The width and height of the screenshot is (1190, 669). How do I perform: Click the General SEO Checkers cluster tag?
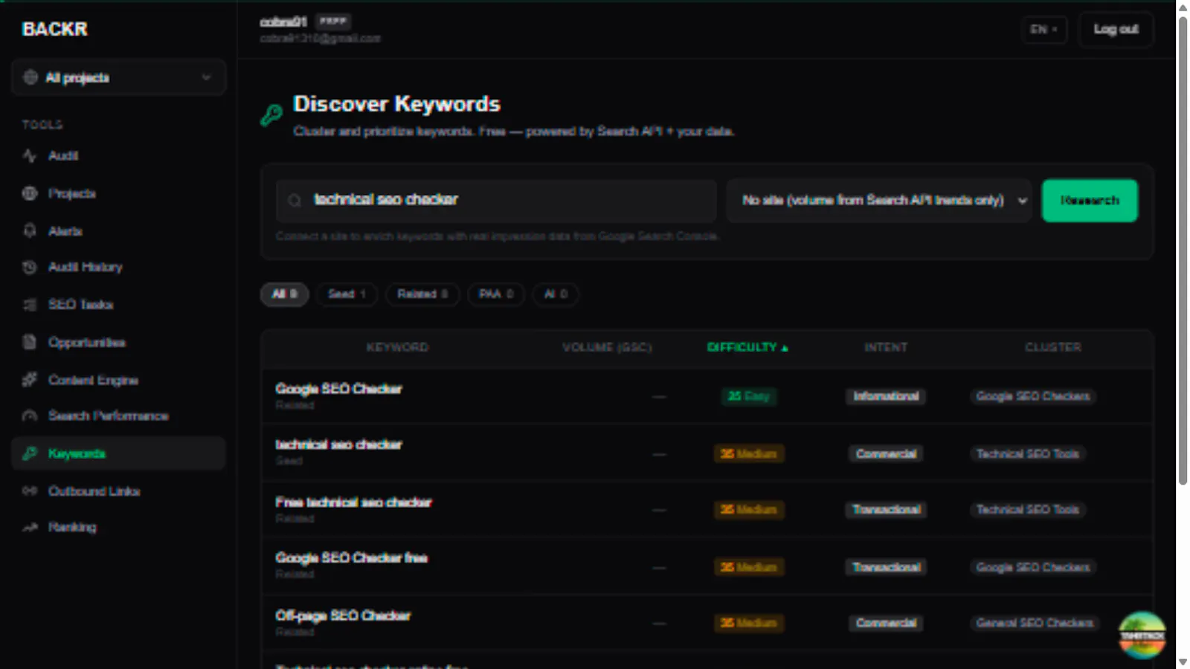click(1035, 623)
